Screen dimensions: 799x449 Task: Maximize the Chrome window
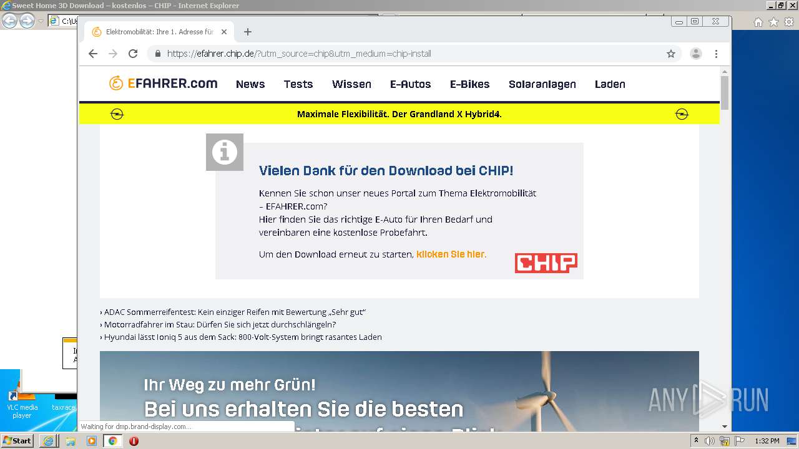695,21
